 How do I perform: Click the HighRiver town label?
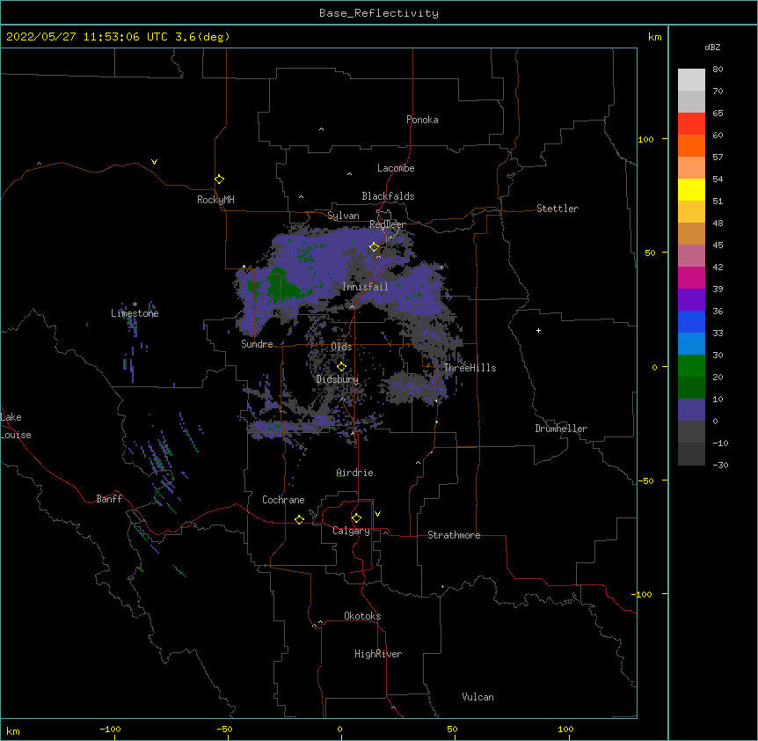[x=378, y=654]
